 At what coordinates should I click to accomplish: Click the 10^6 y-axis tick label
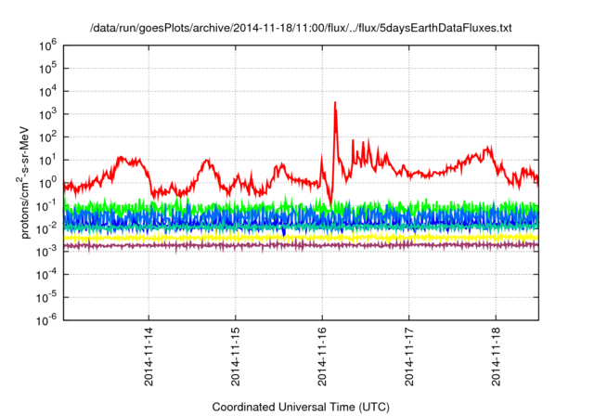pyautogui.click(x=47, y=45)
